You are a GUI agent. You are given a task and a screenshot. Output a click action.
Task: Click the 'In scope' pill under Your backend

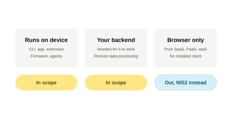coord(116,82)
